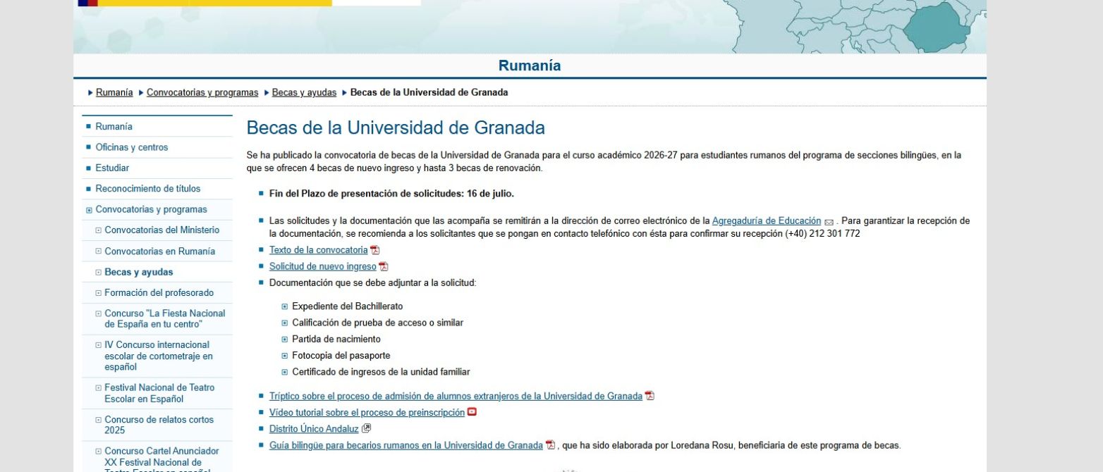1103x472 pixels.
Task: Open IV Concurso internacional escolar de cortometraje
Action: (x=159, y=356)
